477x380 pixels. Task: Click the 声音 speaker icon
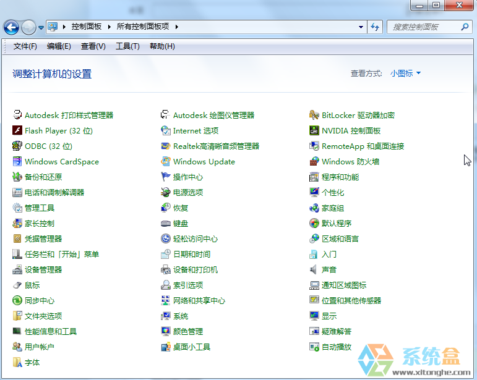313,269
